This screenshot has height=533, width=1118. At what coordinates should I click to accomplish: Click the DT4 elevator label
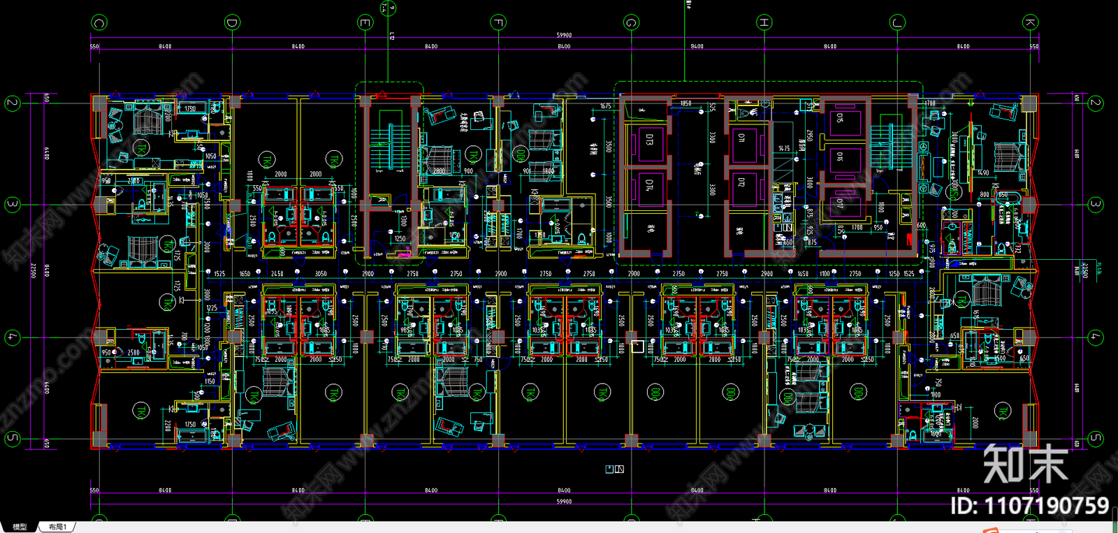point(649,185)
